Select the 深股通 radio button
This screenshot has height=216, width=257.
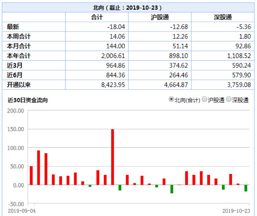click(229, 99)
